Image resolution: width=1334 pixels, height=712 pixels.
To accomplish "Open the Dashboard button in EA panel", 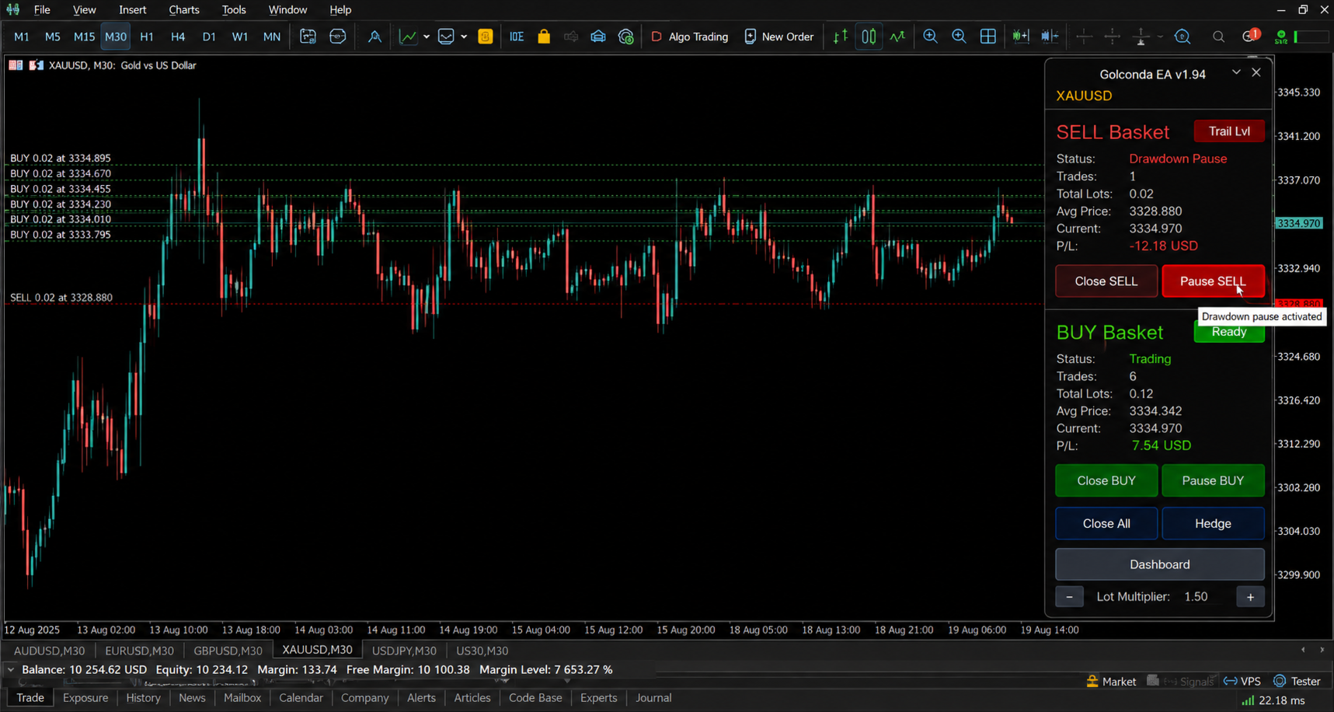I will (1160, 564).
